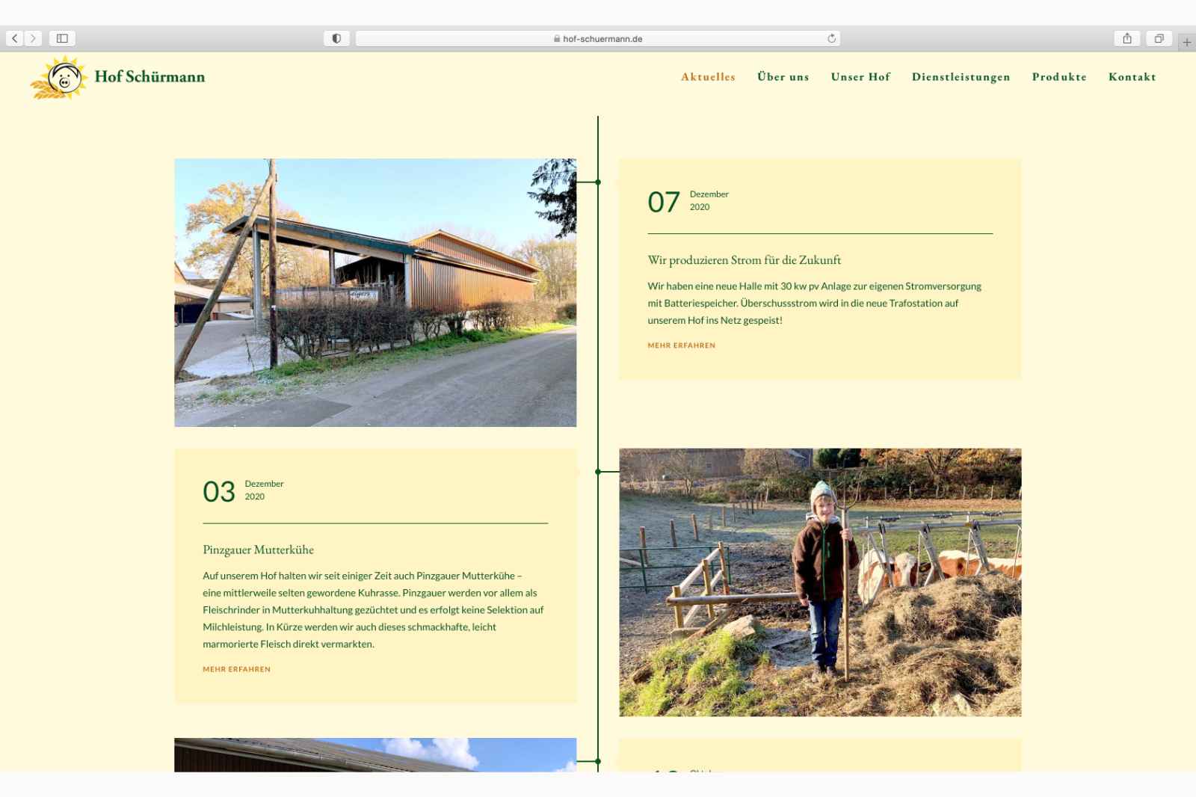Click the timeline dot beside the barn photo
This screenshot has height=797, width=1196.
(597, 180)
